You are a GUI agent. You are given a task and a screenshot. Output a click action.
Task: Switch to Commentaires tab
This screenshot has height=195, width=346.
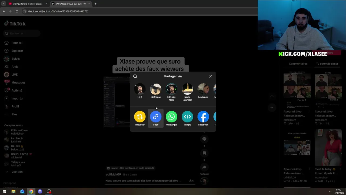(298, 64)
